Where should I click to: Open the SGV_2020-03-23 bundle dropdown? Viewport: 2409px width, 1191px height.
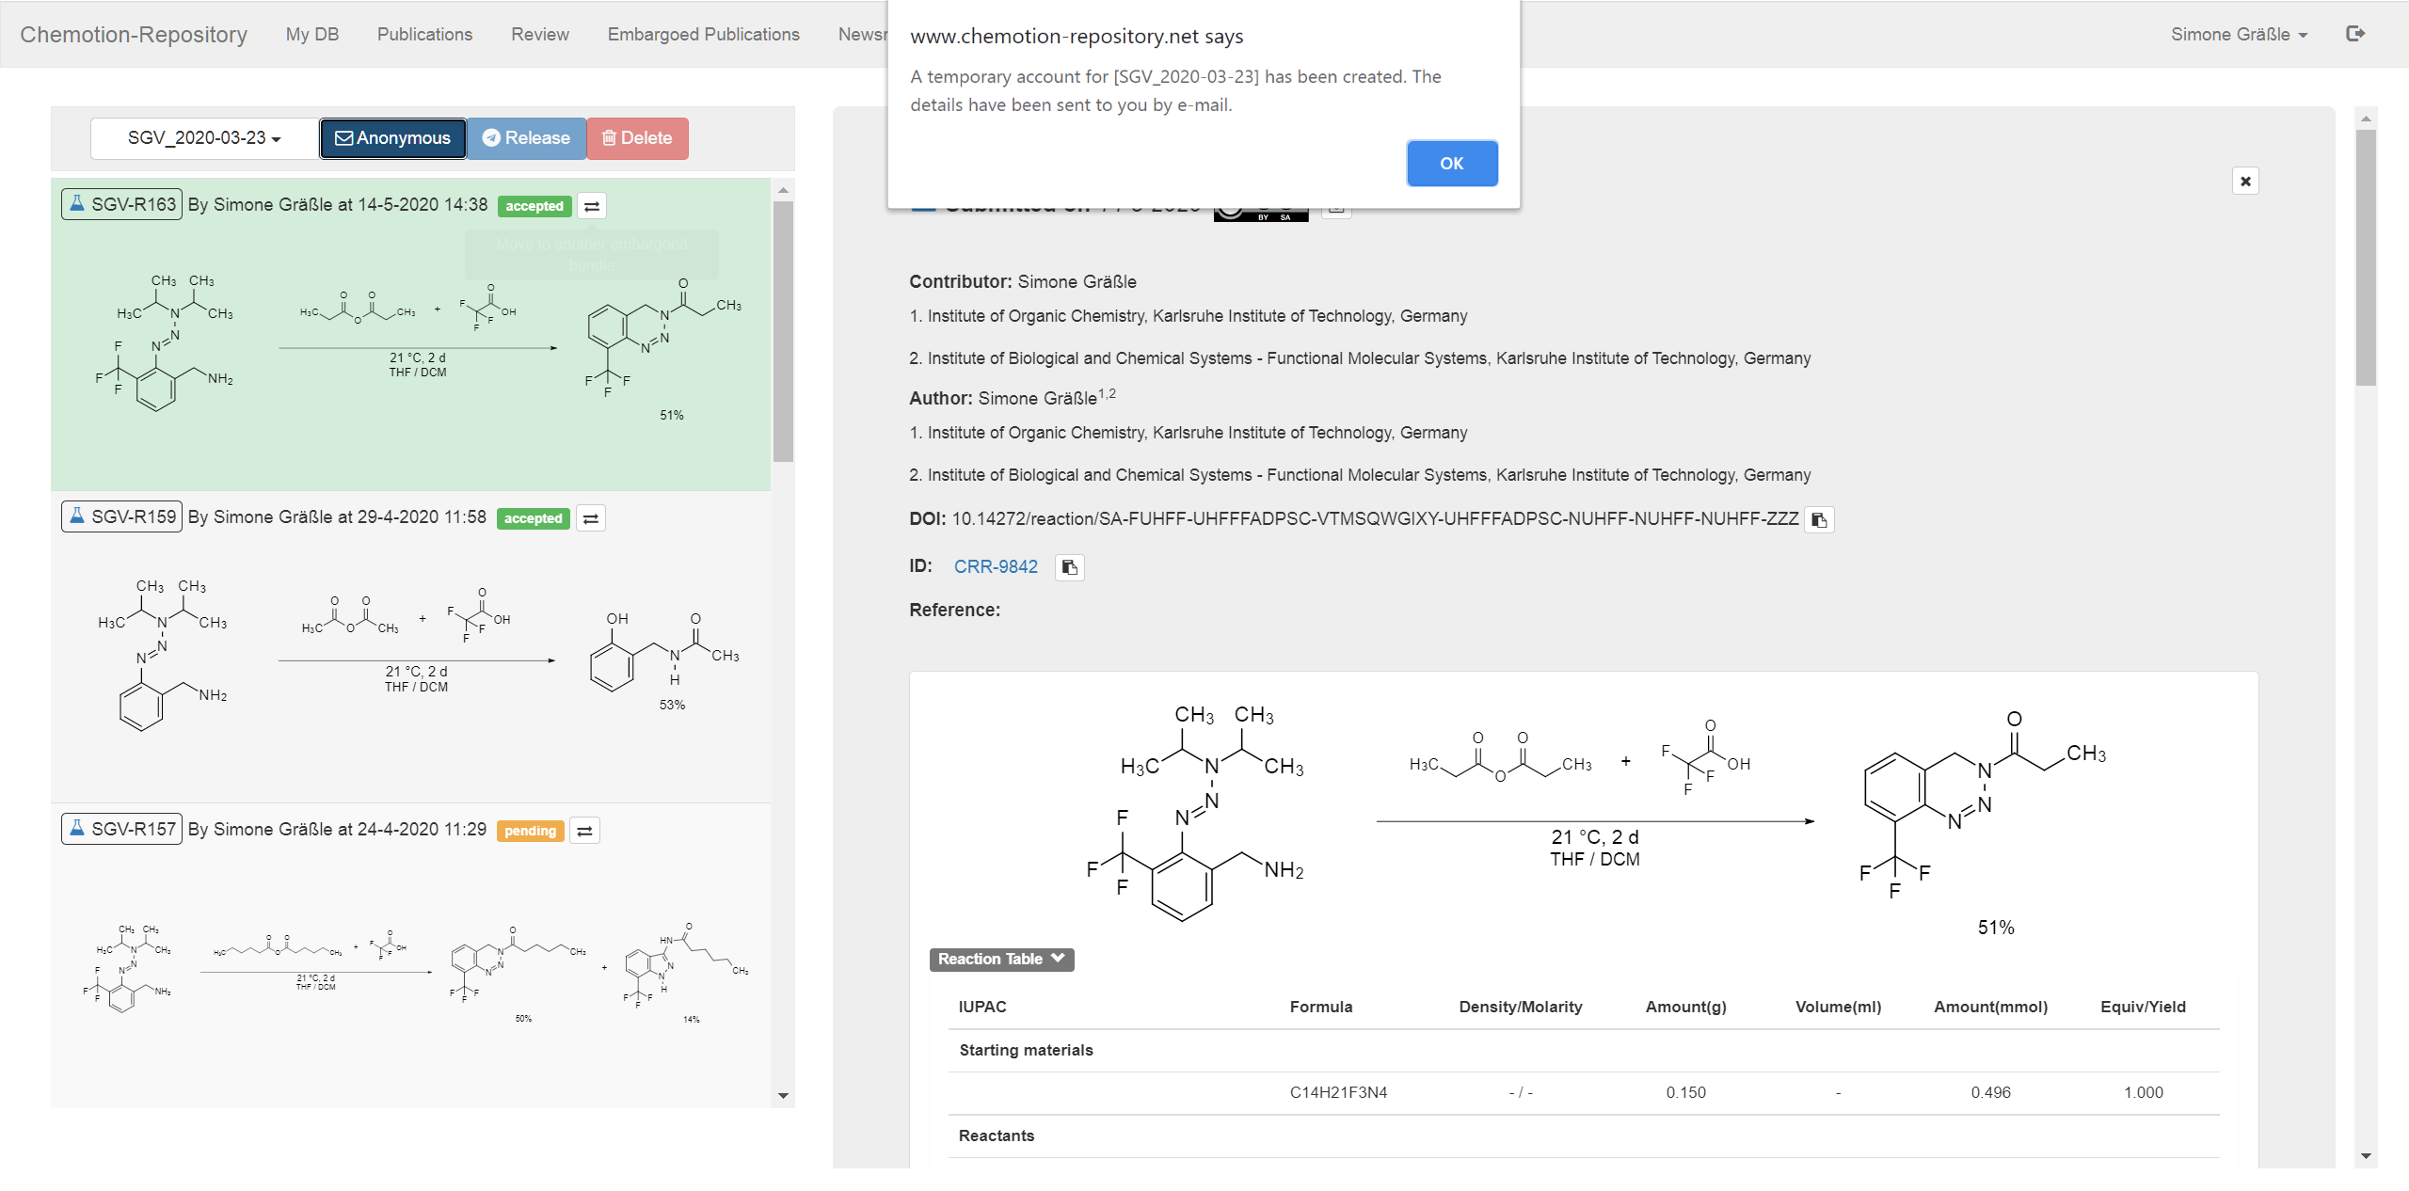point(204,138)
